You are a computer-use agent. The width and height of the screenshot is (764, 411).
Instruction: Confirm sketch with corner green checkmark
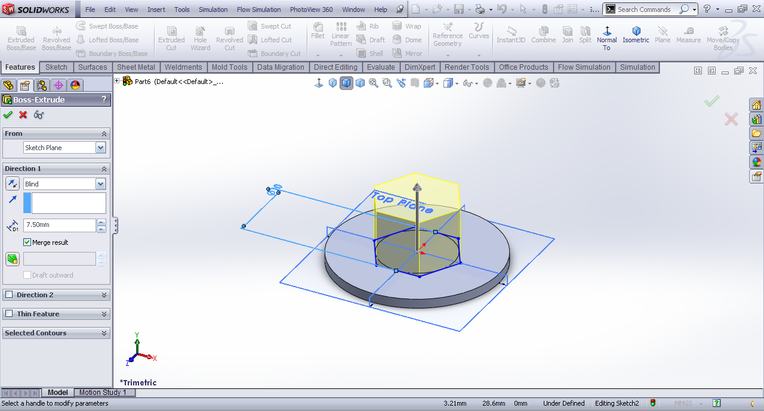pos(711,101)
